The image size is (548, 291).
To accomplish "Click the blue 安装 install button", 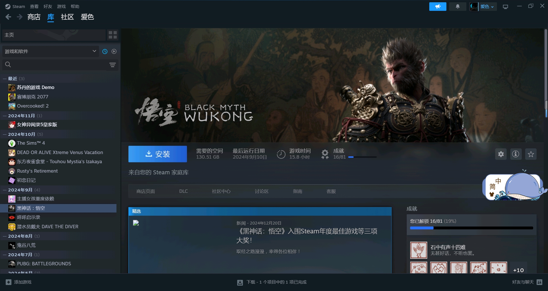I will pos(158,154).
